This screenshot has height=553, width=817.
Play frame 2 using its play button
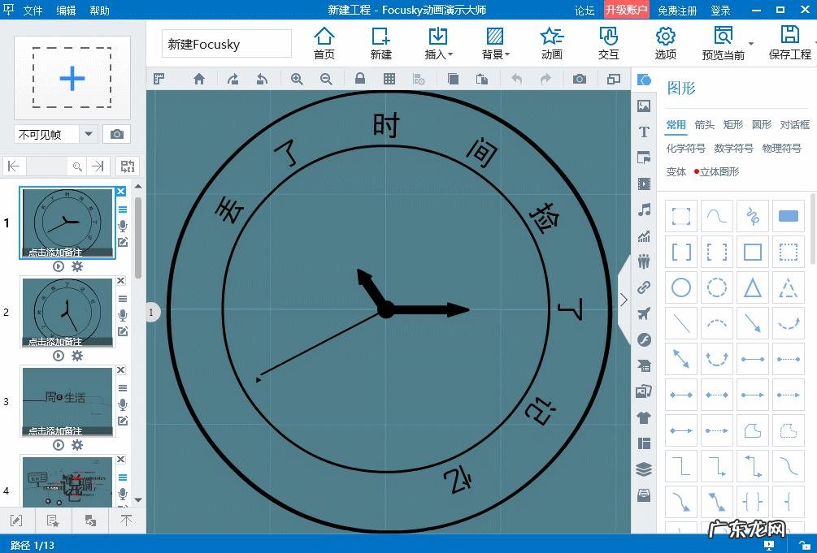pyautogui.click(x=59, y=356)
